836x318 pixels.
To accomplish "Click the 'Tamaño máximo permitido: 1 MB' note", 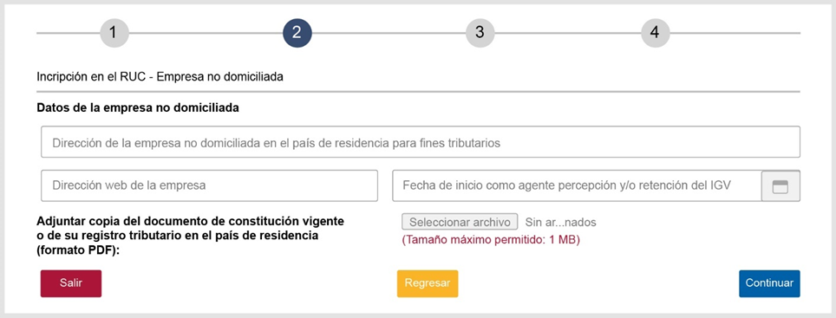I will point(491,240).
